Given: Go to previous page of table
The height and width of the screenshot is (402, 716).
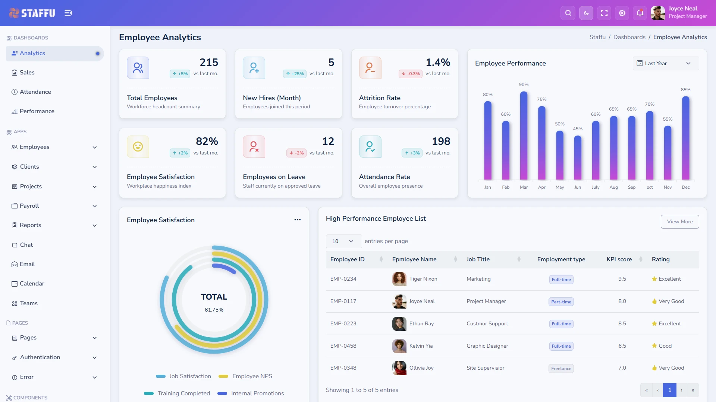Looking at the screenshot, I should coord(658,390).
